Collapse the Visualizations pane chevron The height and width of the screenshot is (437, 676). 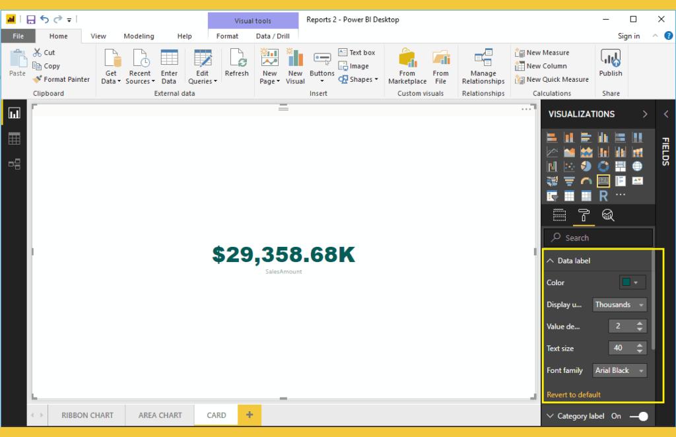pos(645,114)
